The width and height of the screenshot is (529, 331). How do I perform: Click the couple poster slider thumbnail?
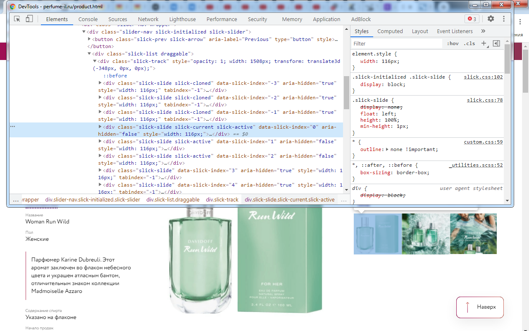coord(474,233)
